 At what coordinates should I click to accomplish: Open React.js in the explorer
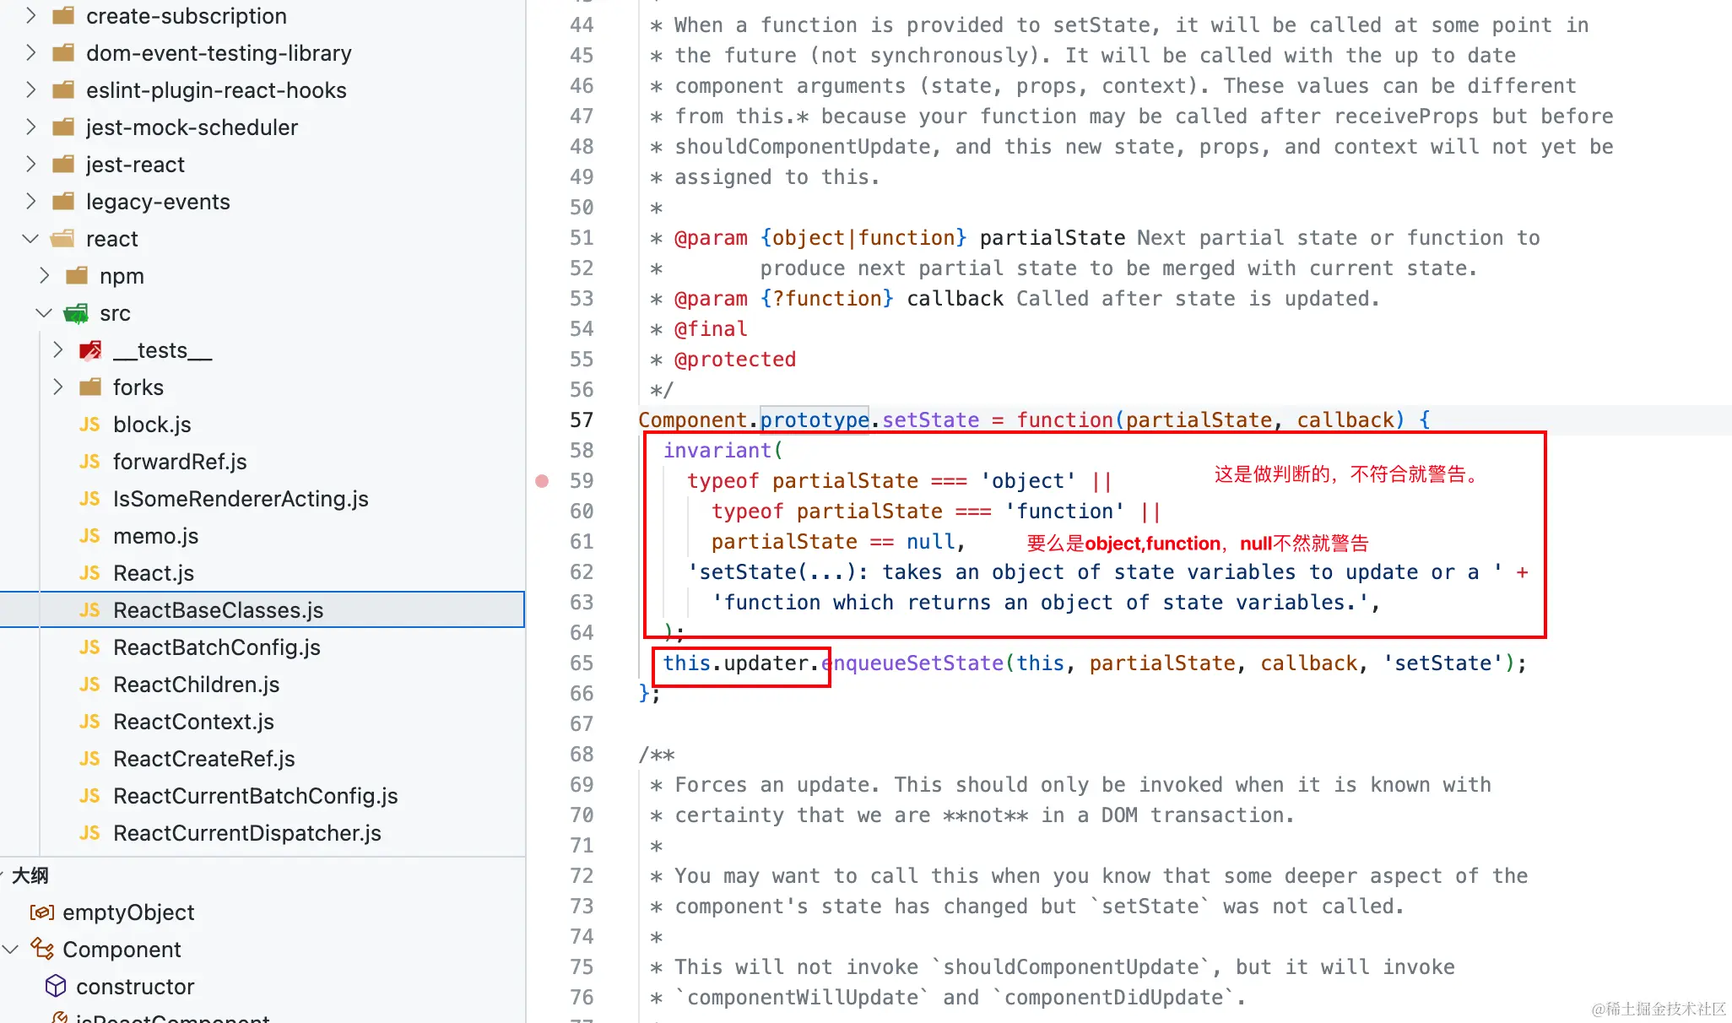[x=154, y=573]
